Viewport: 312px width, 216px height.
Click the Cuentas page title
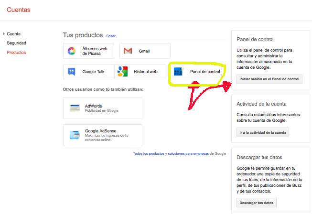click(x=19, y=10)
